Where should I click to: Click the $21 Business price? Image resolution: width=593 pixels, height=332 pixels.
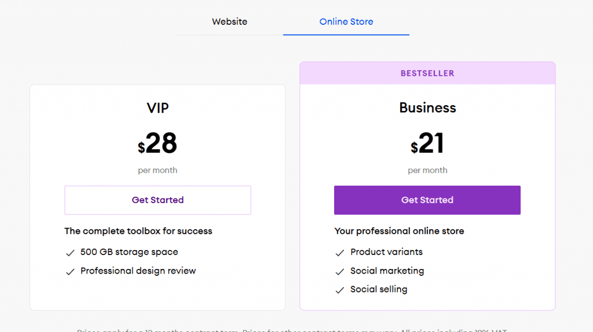point(427,144)
